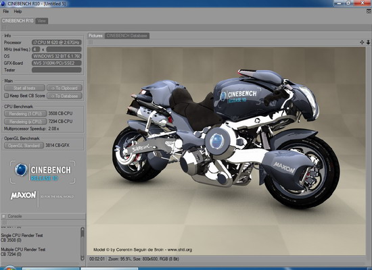Image resolution: width=372 pixels, height=270 pixels.
Task: Click the grip icon under Pictures tab
Action: tap(91, 43)
